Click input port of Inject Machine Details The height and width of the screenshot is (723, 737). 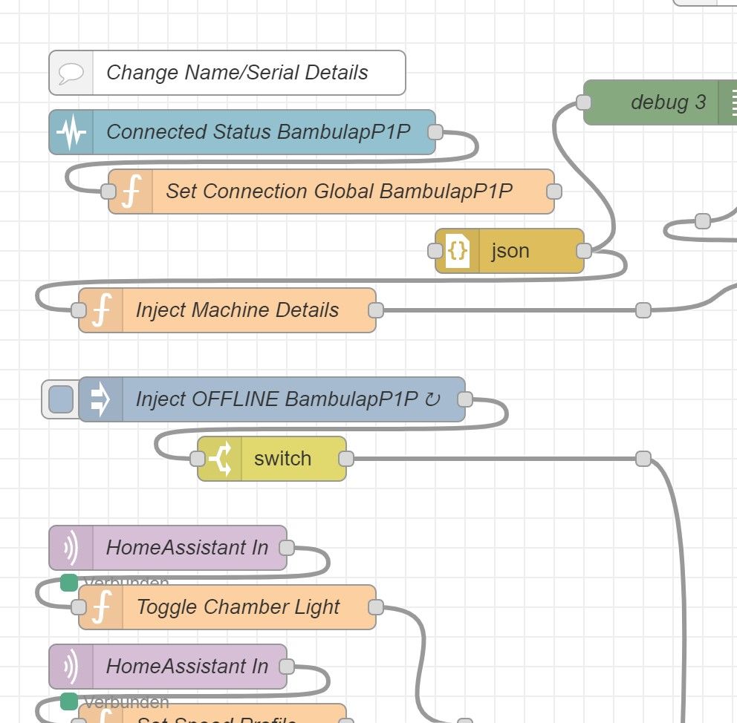click(x=79, y=310)
